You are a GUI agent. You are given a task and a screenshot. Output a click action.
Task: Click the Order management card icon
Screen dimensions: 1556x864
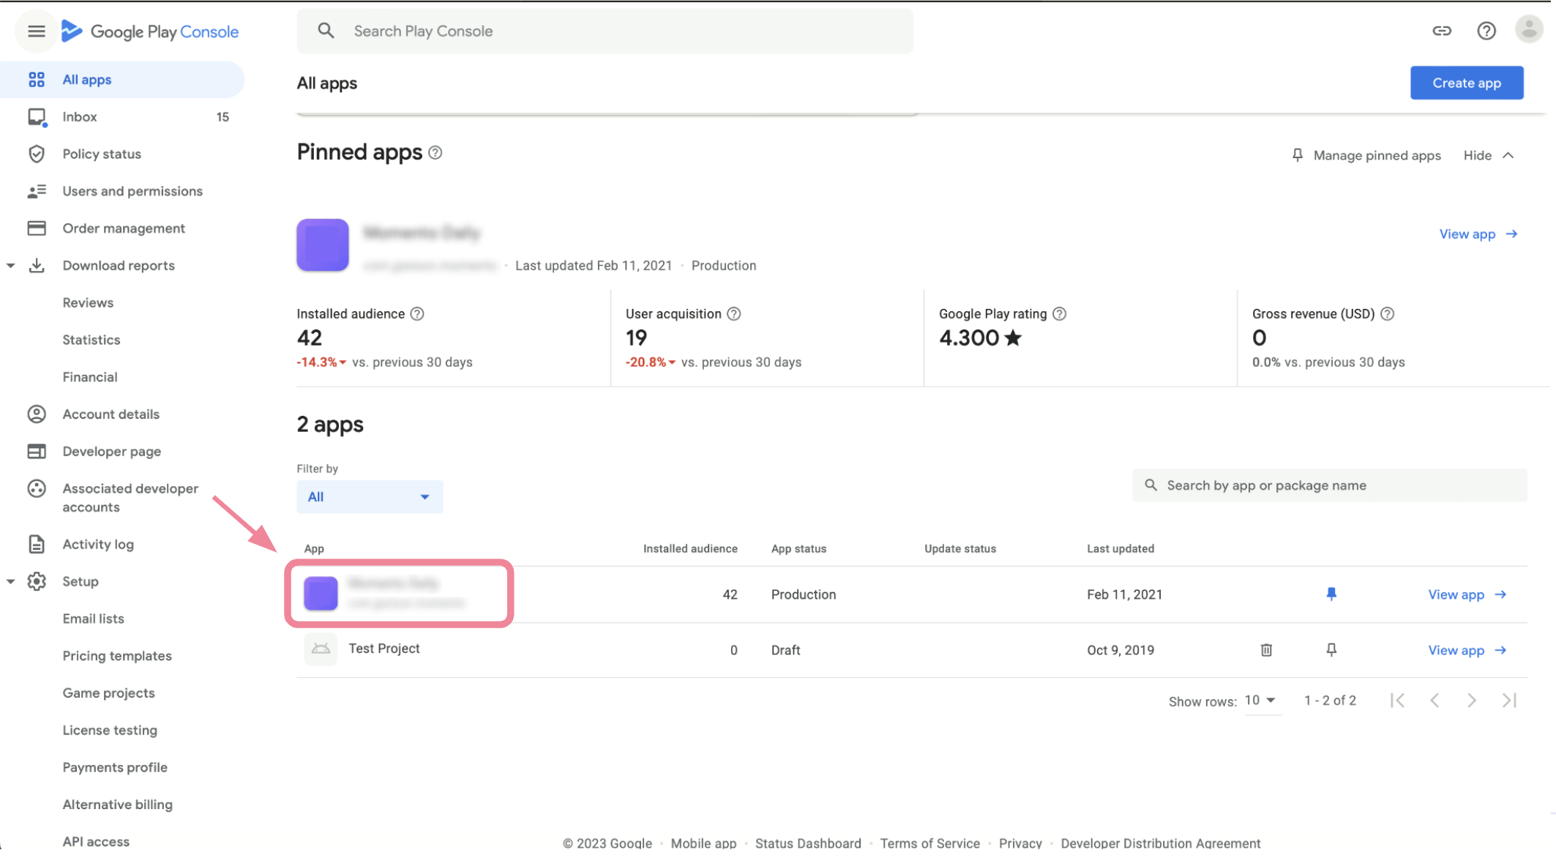(36, 228)
